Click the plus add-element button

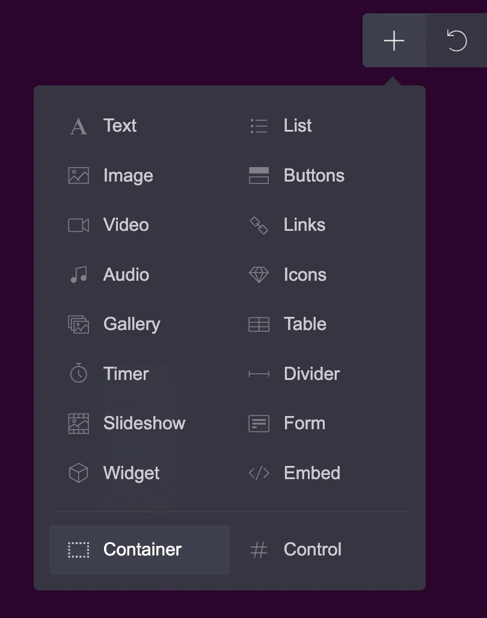(394, 41)
